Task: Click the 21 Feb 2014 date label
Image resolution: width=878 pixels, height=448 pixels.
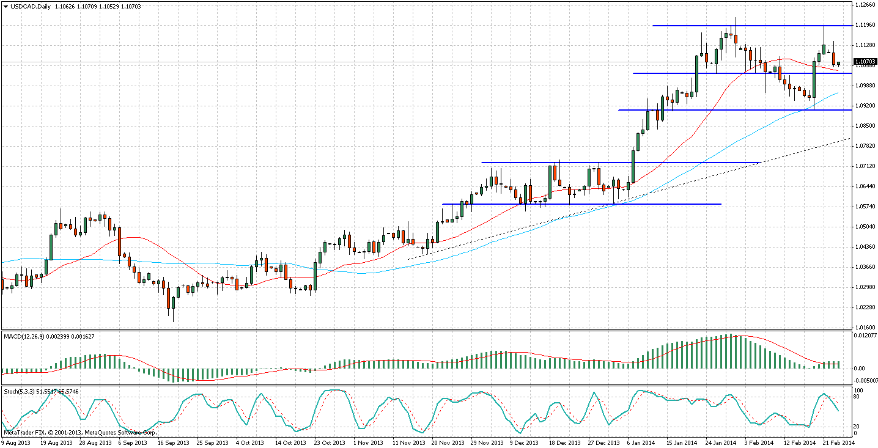Action: point(835,442)
